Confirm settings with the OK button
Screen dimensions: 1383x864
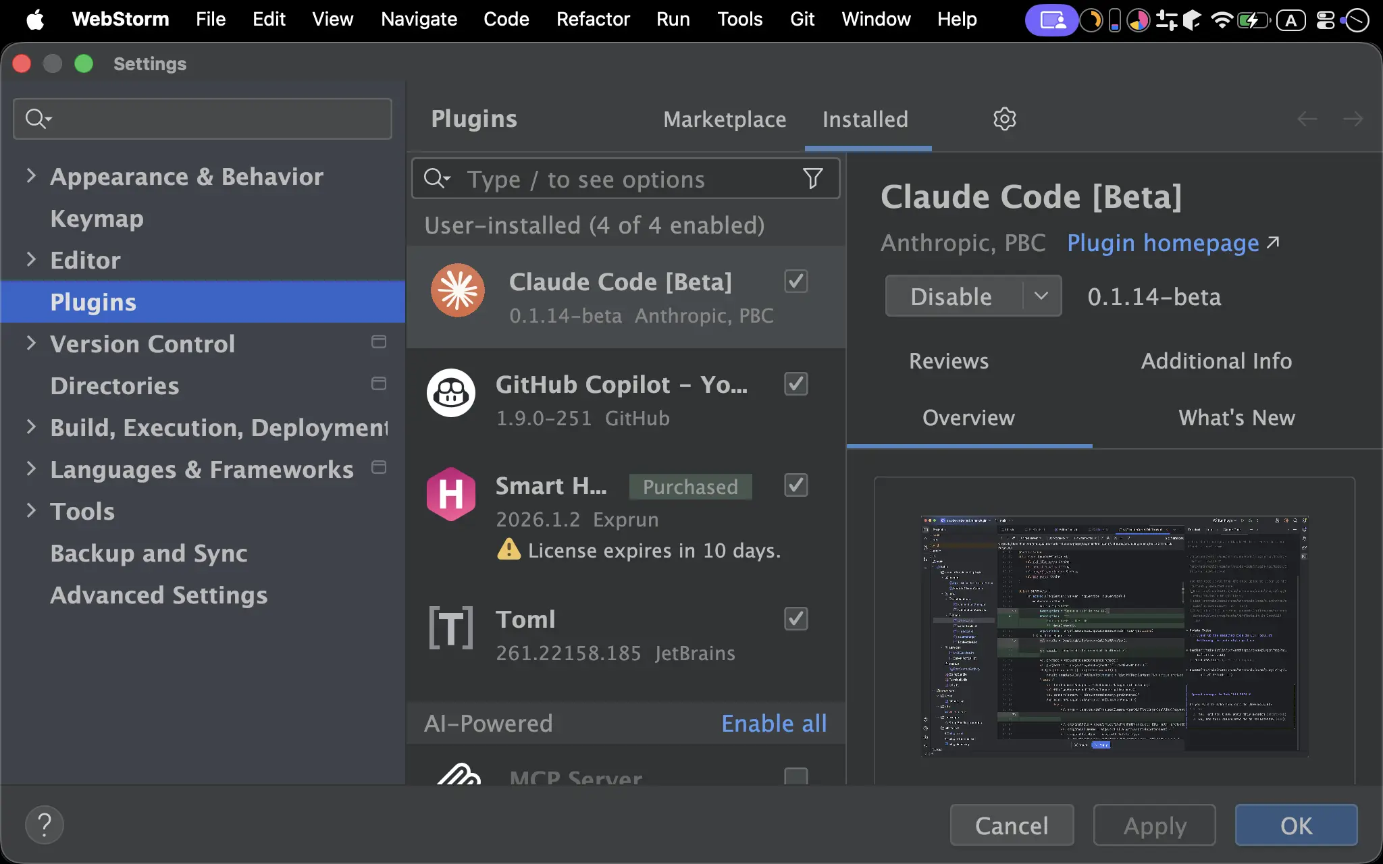coord(1297,825)
